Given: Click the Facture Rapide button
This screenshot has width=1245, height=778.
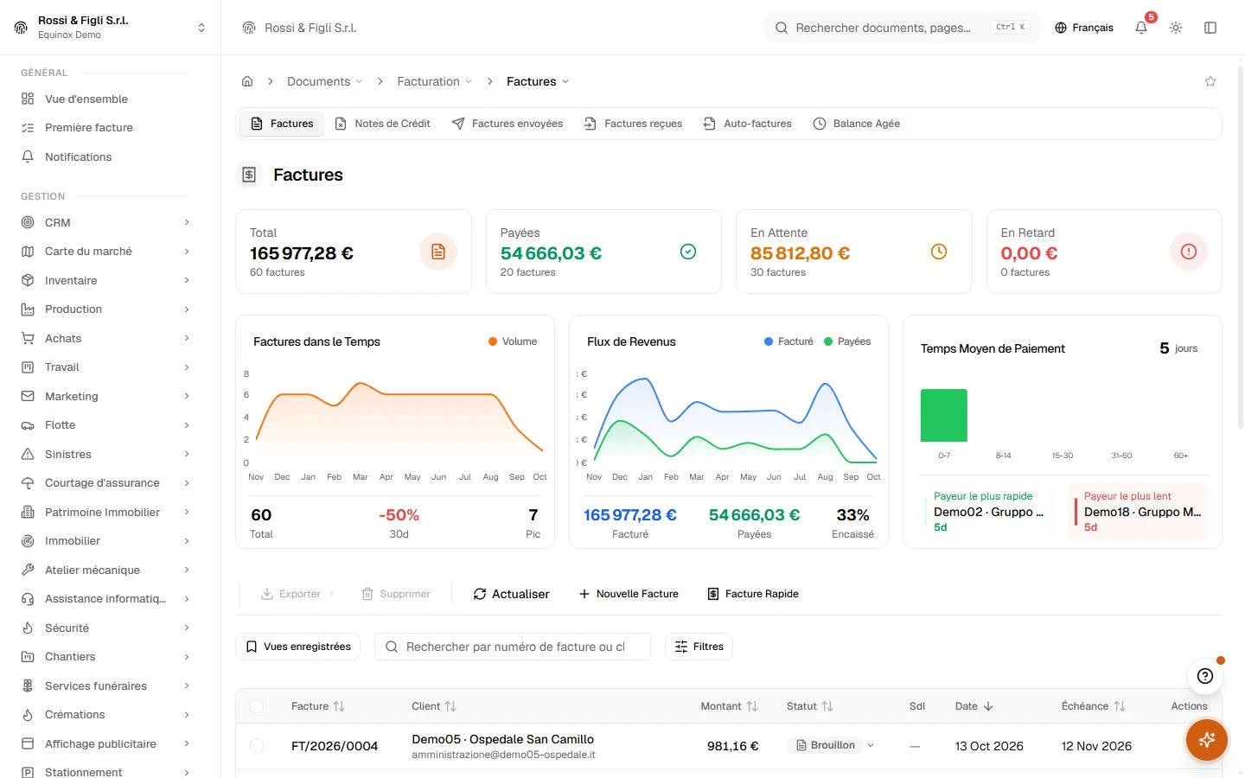Looking at the screenshot, I should pyautogui.click(x=753, y=594).
